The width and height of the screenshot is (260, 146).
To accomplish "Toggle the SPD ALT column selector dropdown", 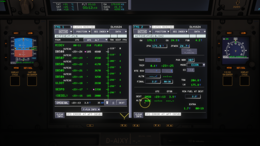I will tap(96, 40).
